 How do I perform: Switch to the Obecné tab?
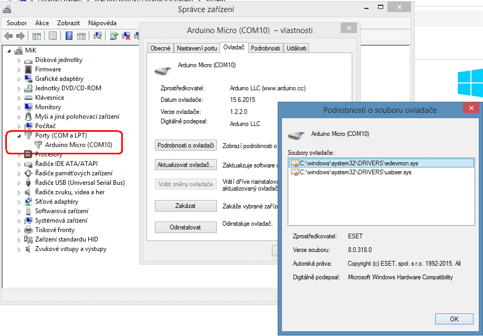[x=160, y=48]
